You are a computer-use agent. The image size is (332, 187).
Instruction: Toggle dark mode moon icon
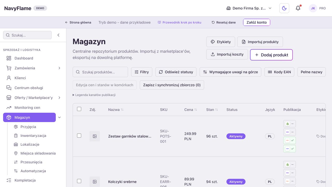click(x=284, y=8)
